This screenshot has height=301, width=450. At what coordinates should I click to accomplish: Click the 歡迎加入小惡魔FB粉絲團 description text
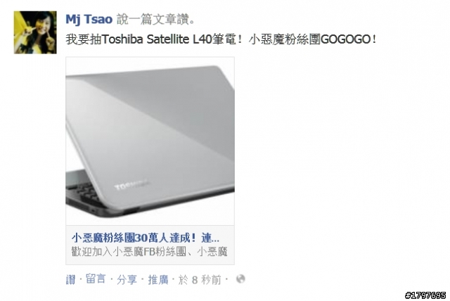(x=150, y=251)
